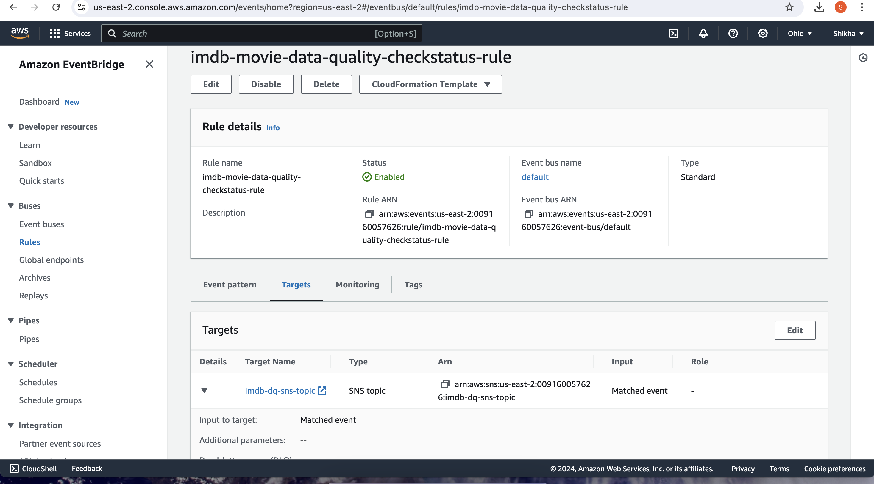Click the AWS search field
Viewport: 874px width, 484px height.
pyautogui.click(x=261, y=33)
